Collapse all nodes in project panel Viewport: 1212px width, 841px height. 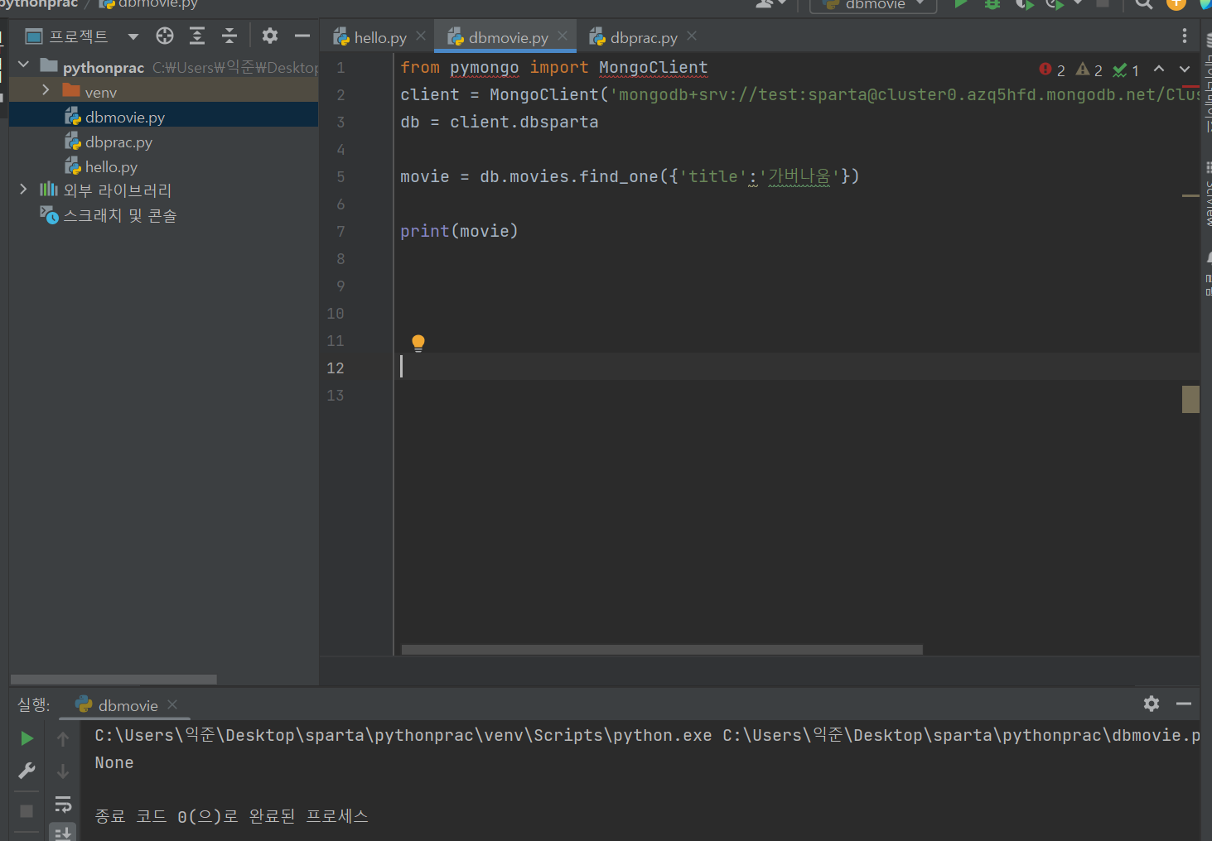pos(229,36)
